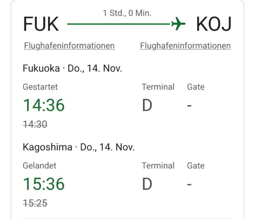Screen dimensions: 255x219
Task: Click the Gelandet status label
Action: pyautogui.click(x=40, y=166)
